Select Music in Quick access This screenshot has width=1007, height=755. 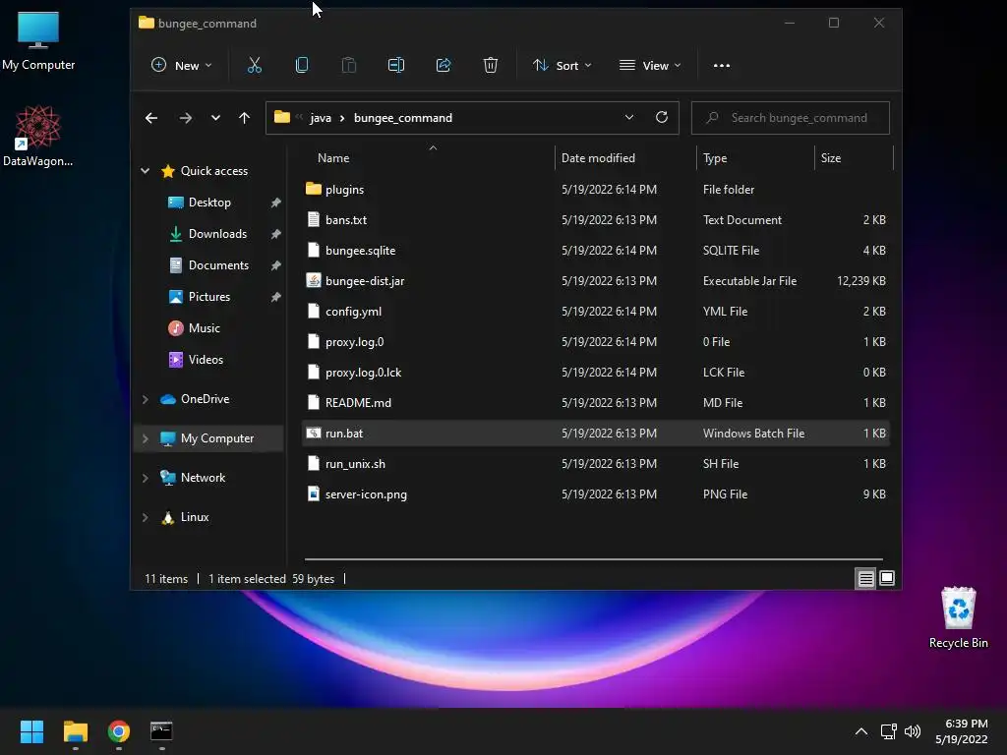(205, 328)
